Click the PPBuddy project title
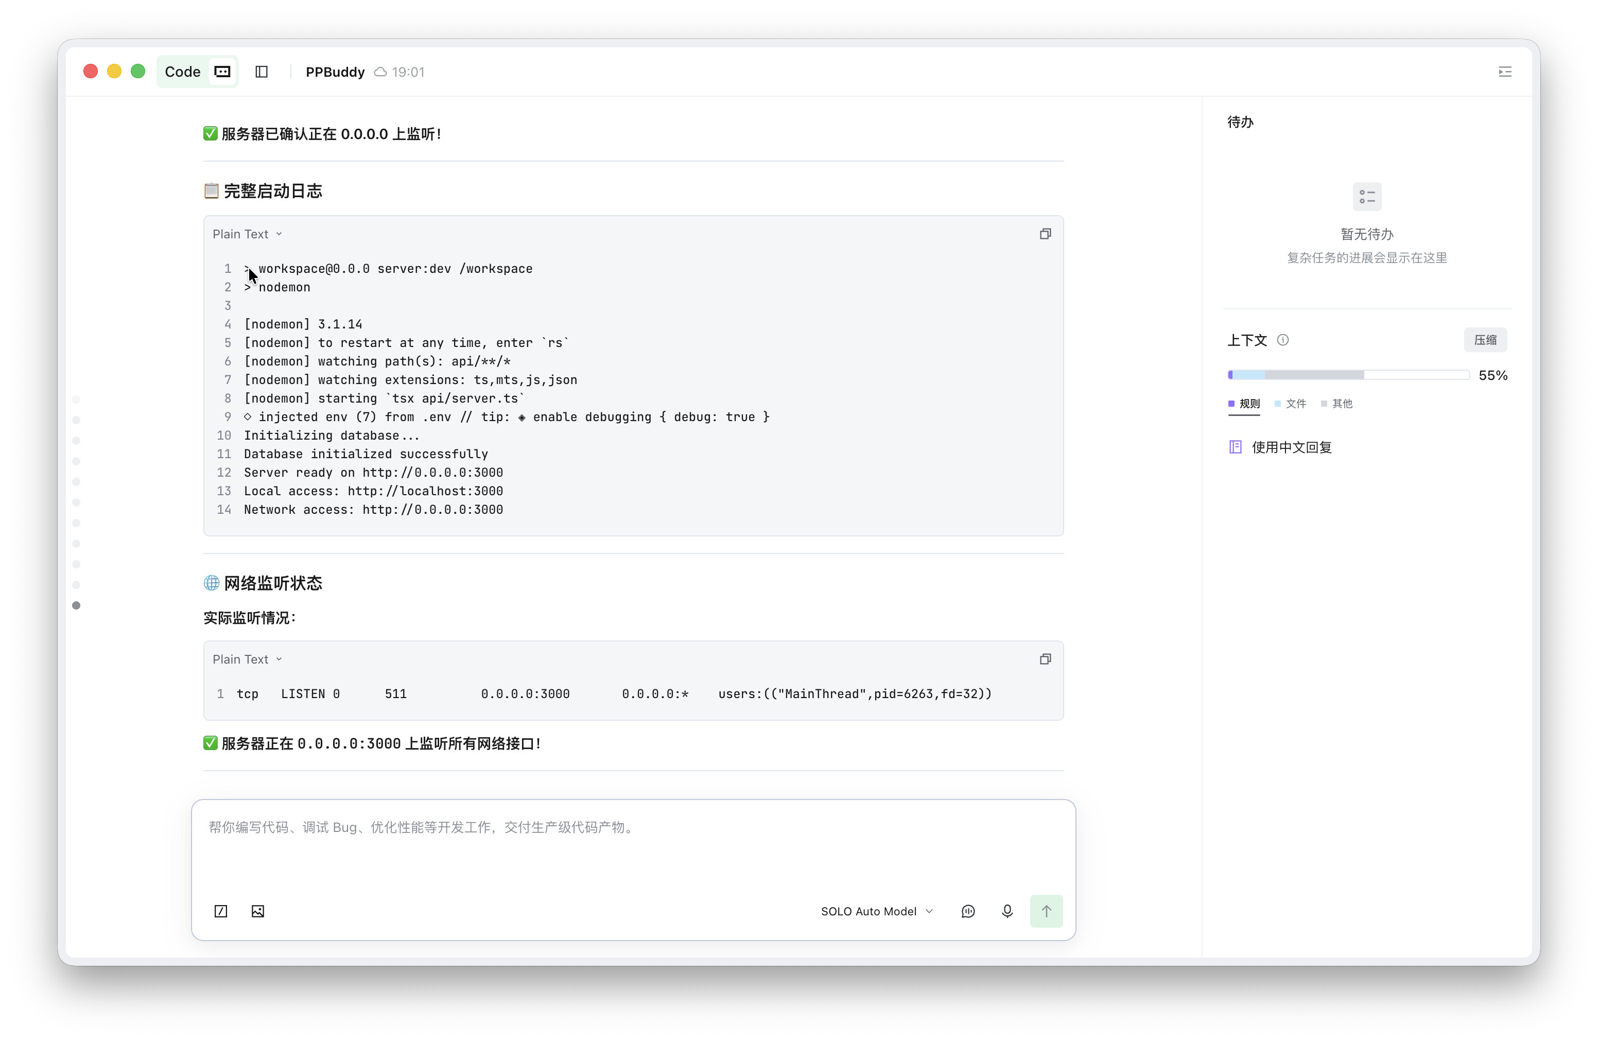The image size is (1598, 1042). 335,72
